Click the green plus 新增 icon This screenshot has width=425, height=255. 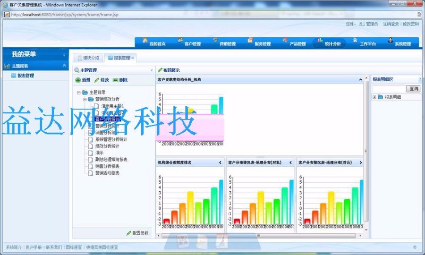78,80
